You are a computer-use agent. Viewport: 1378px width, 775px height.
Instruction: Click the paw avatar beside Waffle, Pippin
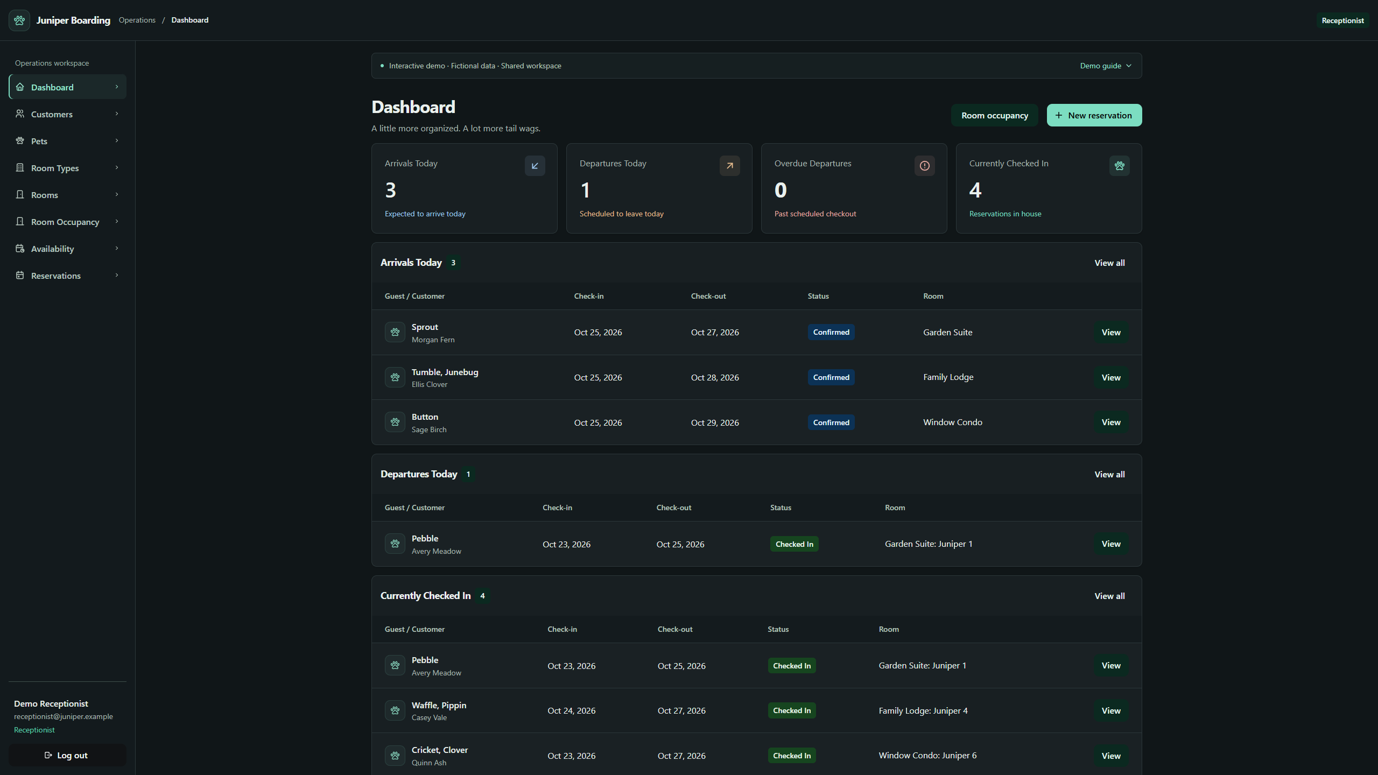pos(395,710)
